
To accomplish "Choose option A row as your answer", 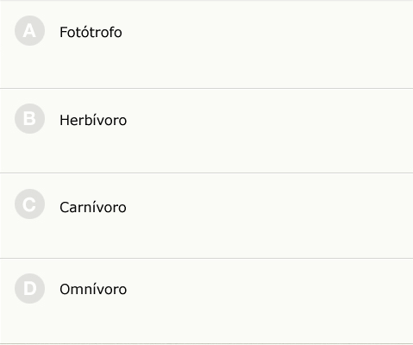I will 206,45.
